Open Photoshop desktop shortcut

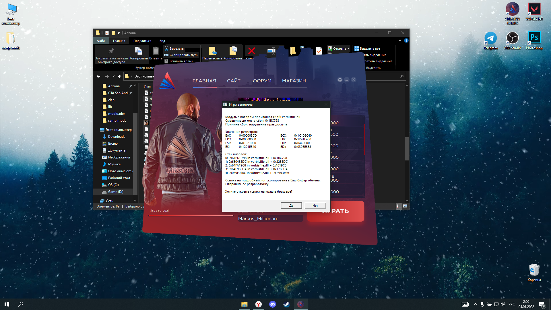coord(534,41)
